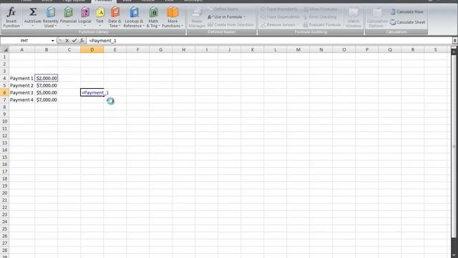458x258 pixels.
Task: Select row 6 header
Action: (x=4, y=92)
